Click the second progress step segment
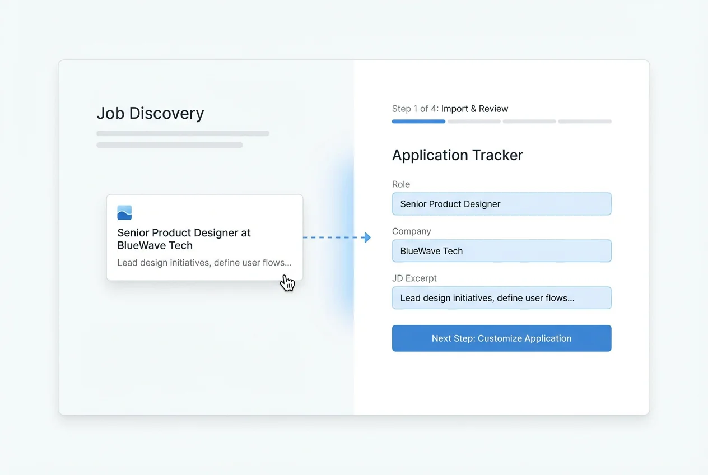This screenshot has height=475, width=708. 474,122
